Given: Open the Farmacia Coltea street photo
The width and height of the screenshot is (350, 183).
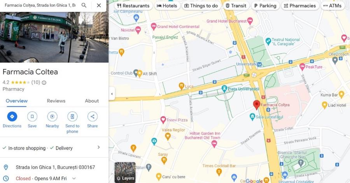Looking at the screenshot, I should click(x=54, y=37).
